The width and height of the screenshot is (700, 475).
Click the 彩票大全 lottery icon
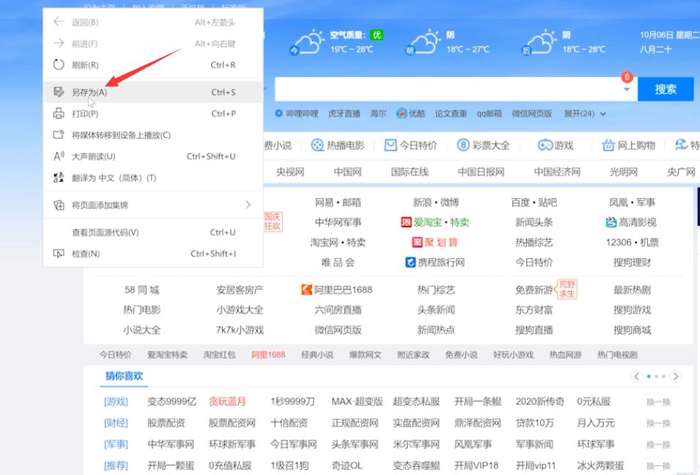[x=463, y=145]
